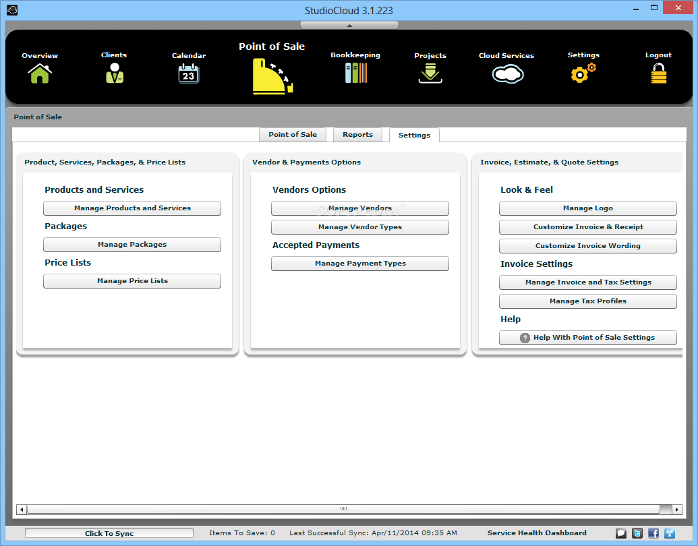Open the Facebook icon in status bar

pyautogui.click(x=653, y=533)
